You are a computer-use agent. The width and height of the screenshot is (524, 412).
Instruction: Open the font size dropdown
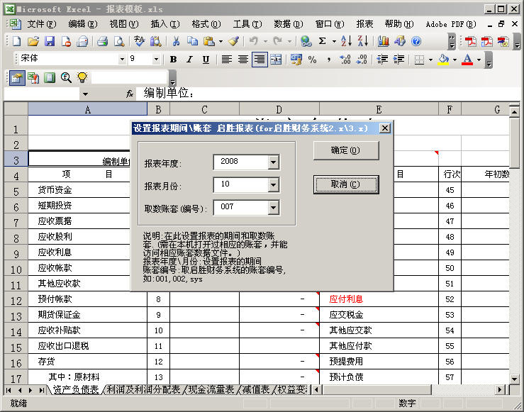click(x=156, y=59)
